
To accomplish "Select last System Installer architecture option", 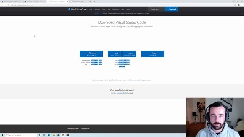I will point(100,62).
